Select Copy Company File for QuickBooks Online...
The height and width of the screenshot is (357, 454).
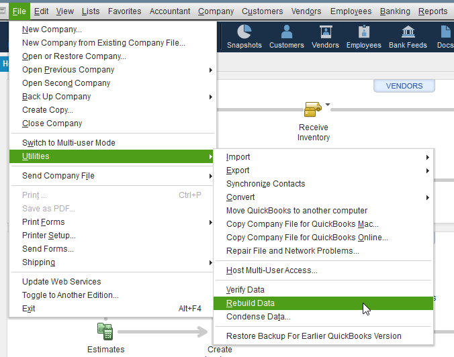tap(323, 238)
